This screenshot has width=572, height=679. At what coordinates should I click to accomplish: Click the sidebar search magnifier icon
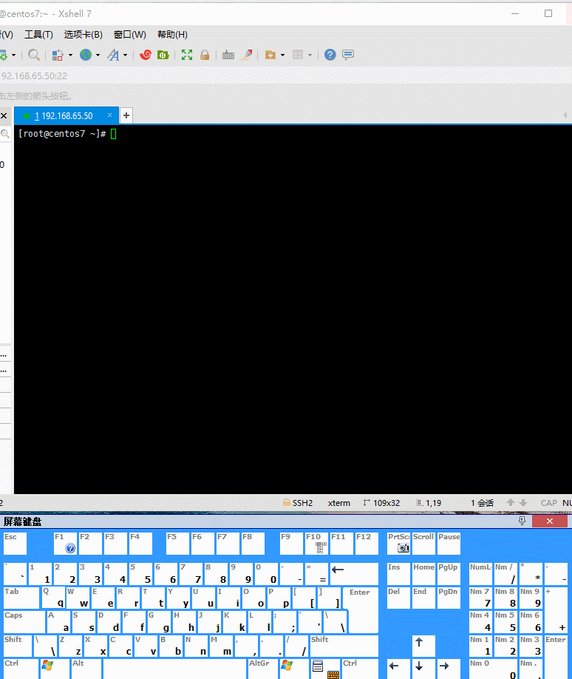click(x=4, y=134)
